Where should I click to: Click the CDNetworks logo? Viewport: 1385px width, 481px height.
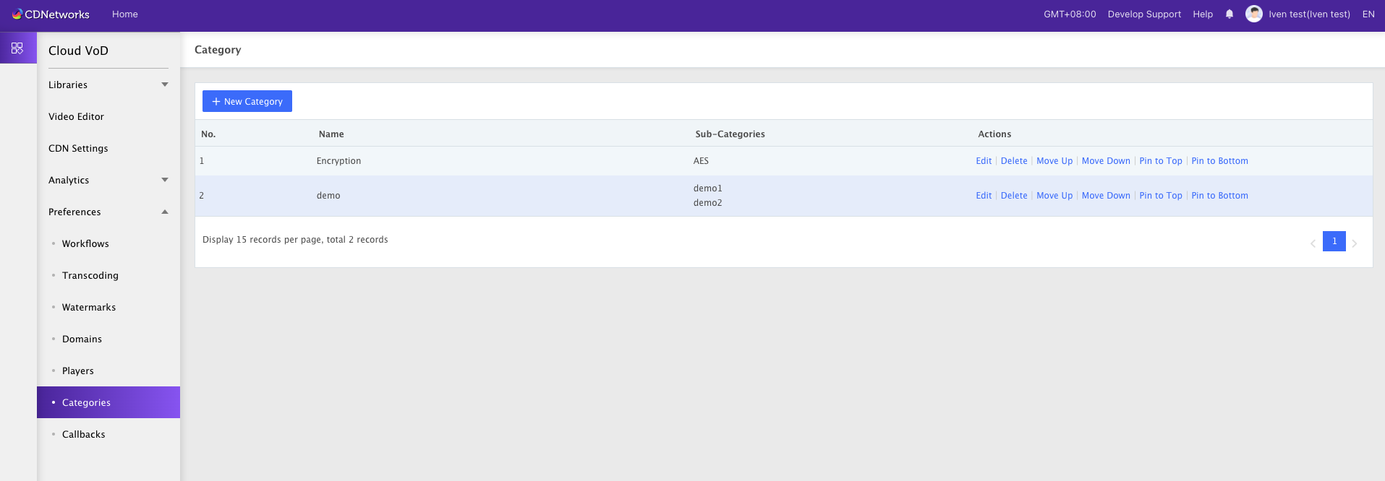click(51, 14)
